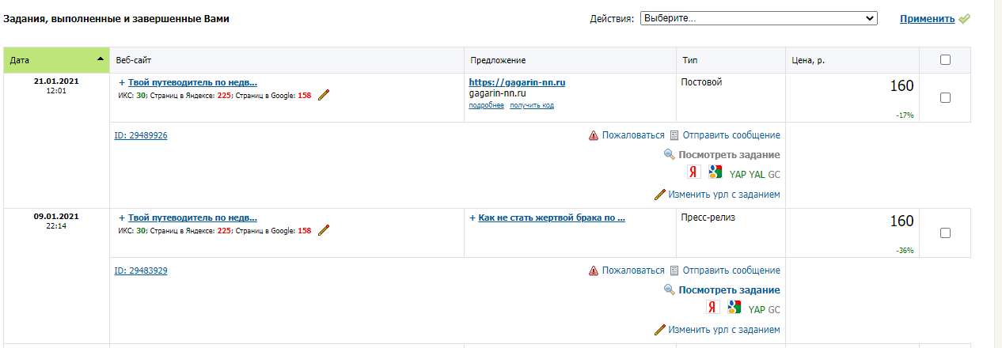1002x348 pixels.
Task: Click Yandex icon in the 09.01.2021 row
Action: pyautogui.click(x=712, y=308)
